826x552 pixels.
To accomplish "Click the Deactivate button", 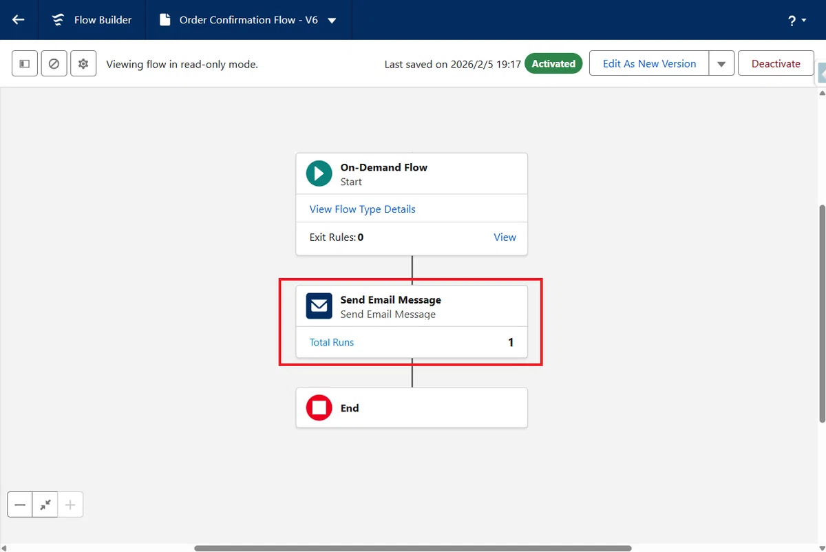I will (776, 63).
